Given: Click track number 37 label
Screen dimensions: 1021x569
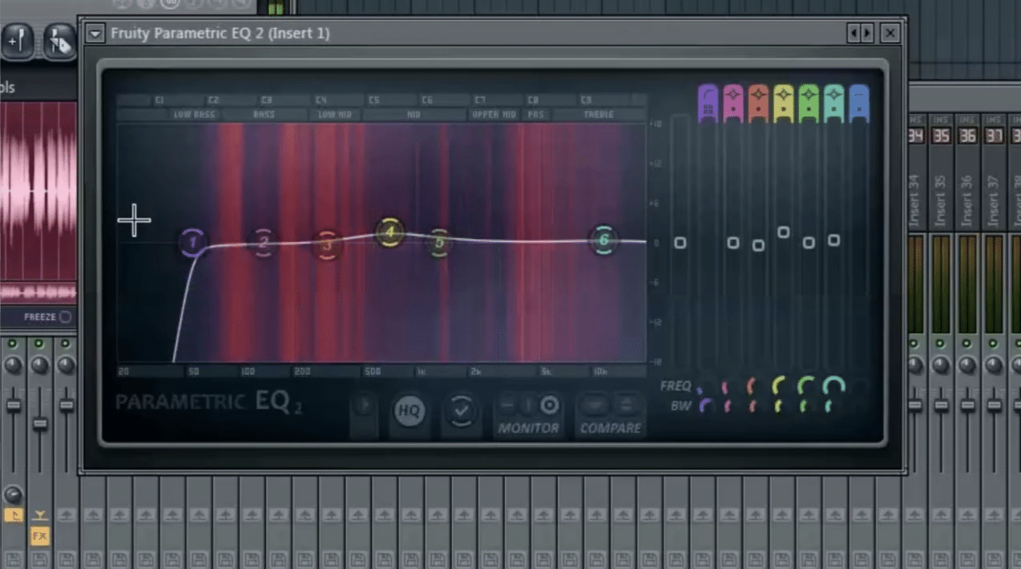Looking at the screenshot, I should 994,136.
